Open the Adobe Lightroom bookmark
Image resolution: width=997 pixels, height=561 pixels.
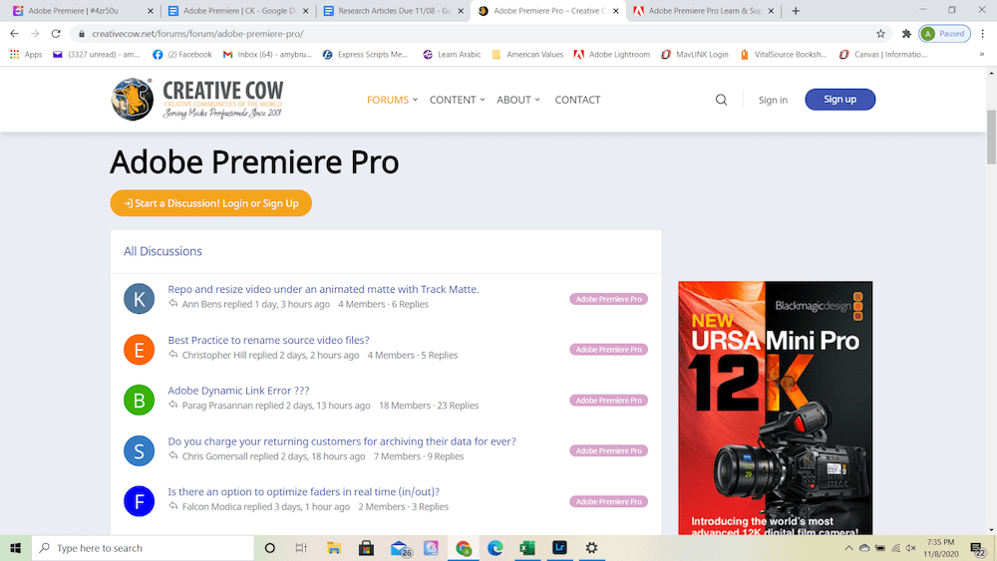(612, 55)
